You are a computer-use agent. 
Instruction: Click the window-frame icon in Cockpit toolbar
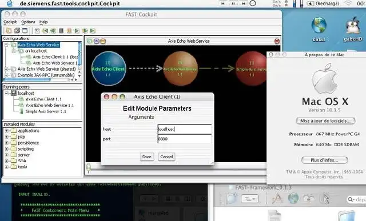click(x=25, y=30)
